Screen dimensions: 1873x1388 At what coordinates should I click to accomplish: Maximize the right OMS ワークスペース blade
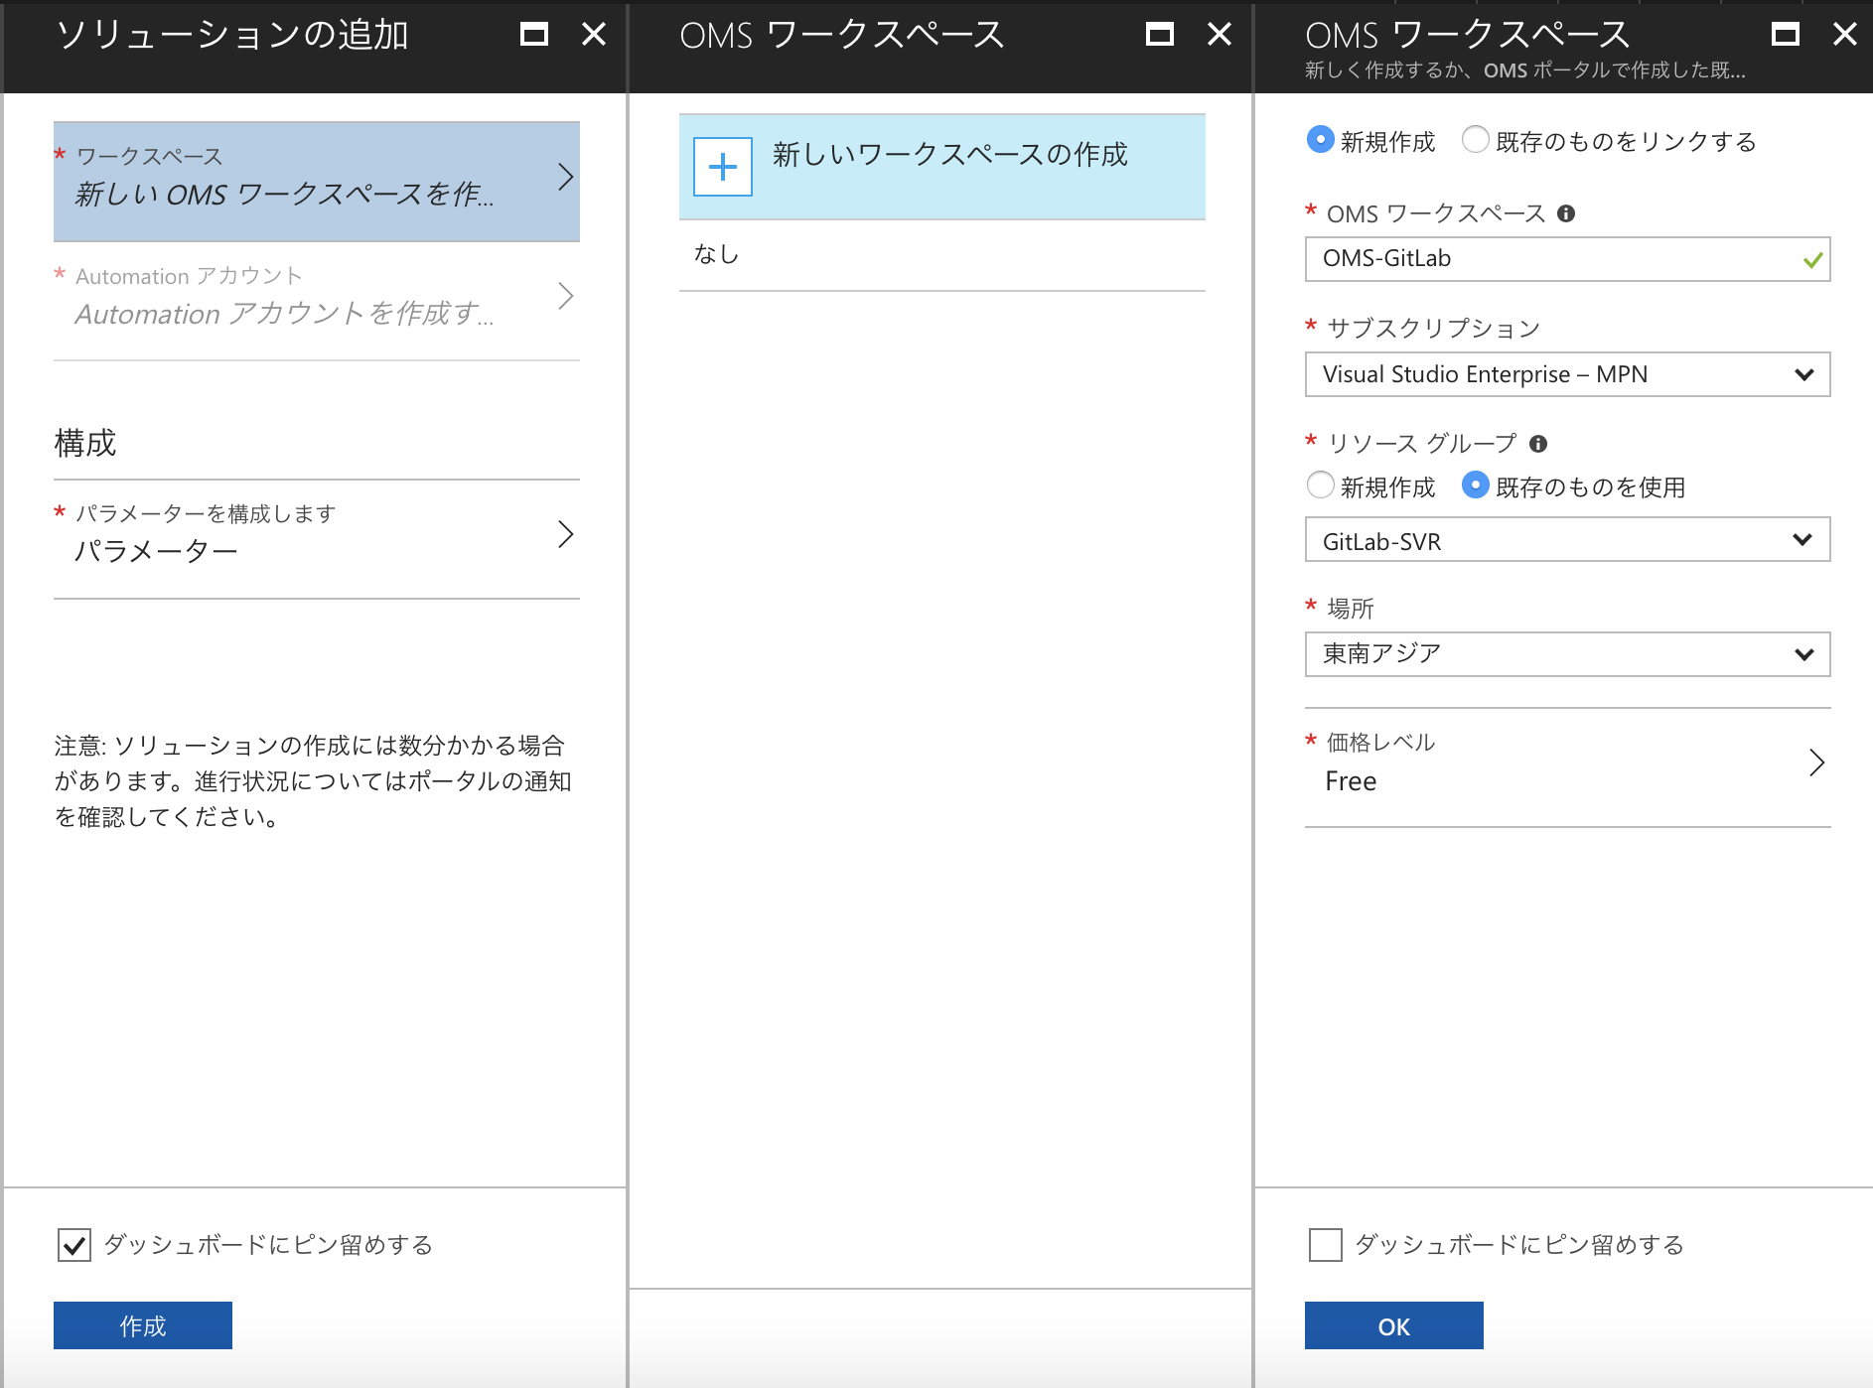pyautogui.click(x=1786, y=35)
